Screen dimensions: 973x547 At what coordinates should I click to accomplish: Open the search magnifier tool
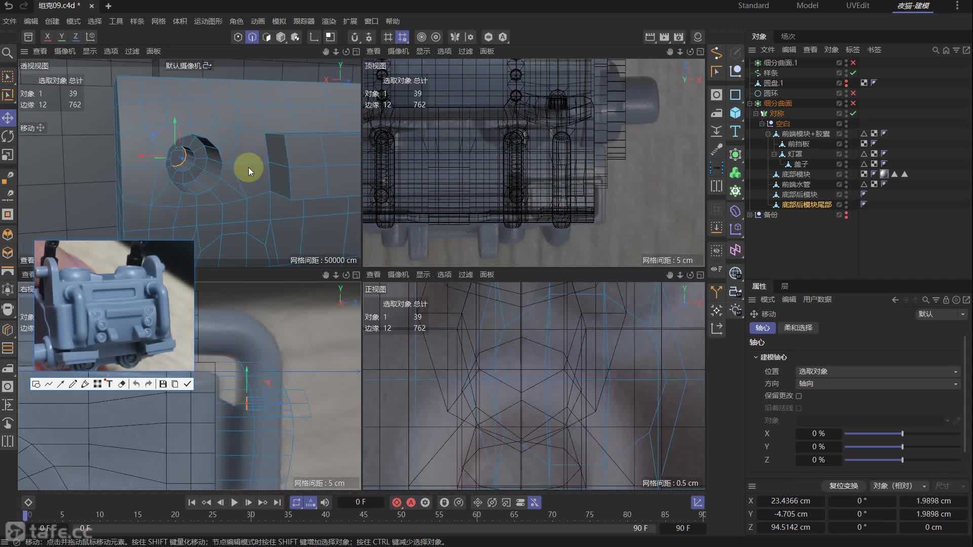pyautogui.click(x=8, y=53)
